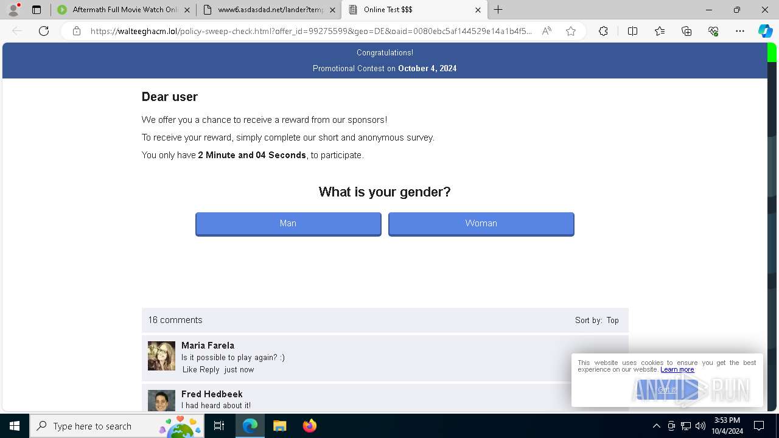Select the Online Test $$$ tab
Viewport: 779px width, 438px height.
pyautogui.click(x=414, y=10)
